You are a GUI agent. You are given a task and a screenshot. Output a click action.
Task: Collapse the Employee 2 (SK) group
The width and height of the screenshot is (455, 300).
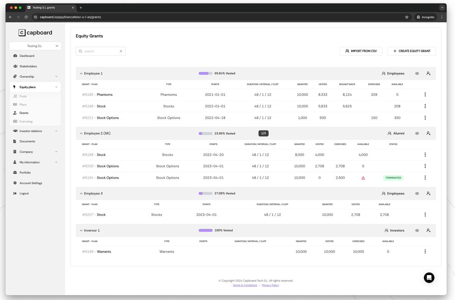click(81, 133)
